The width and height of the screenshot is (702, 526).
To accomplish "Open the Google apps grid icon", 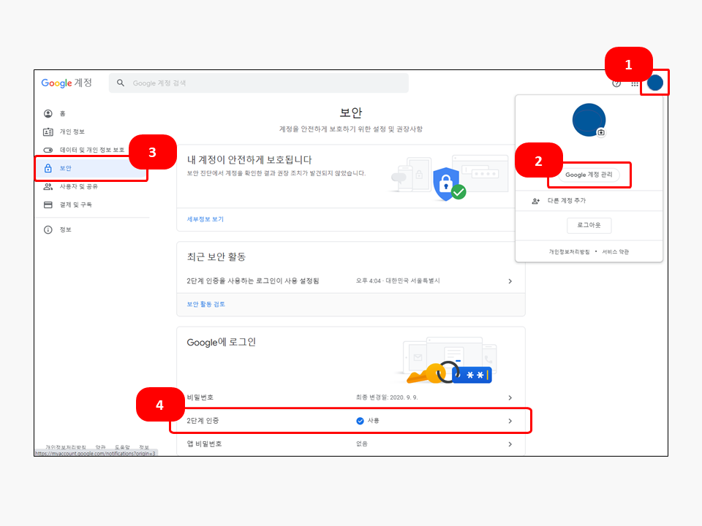I will 635,83.
